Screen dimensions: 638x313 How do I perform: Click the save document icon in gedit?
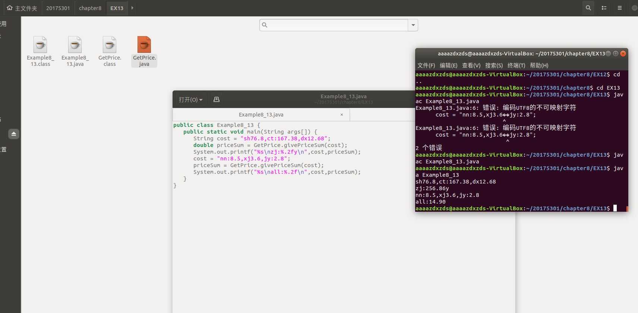point(217,99)
